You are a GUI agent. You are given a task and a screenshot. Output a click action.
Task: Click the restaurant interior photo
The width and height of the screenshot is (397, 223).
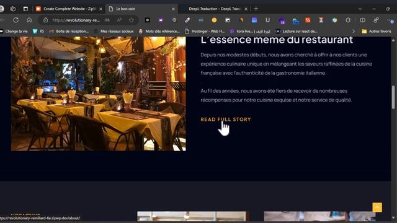(x=98, y=94)
